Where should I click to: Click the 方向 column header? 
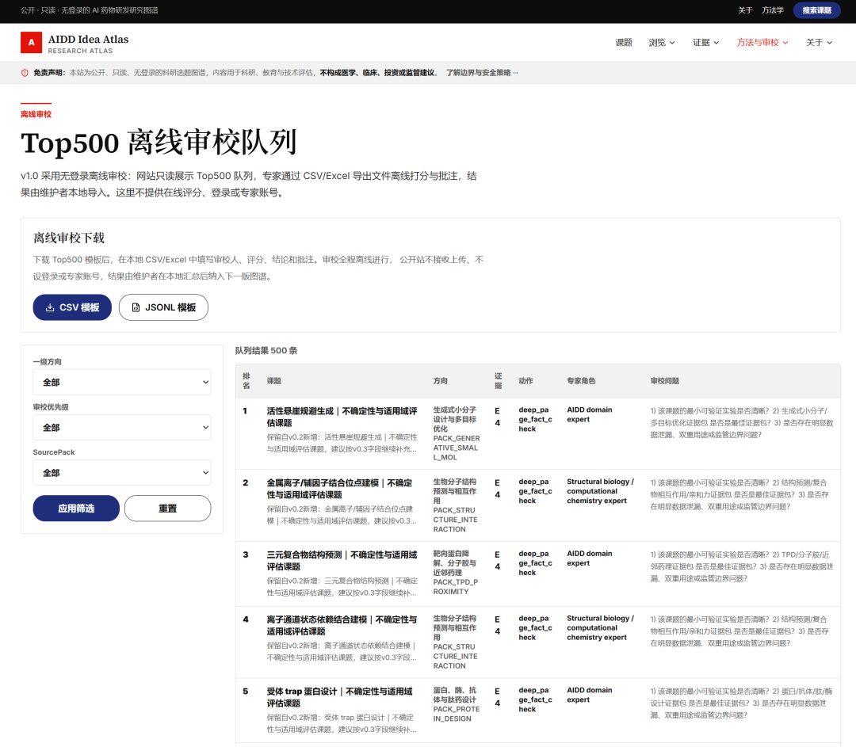[440, 381]
